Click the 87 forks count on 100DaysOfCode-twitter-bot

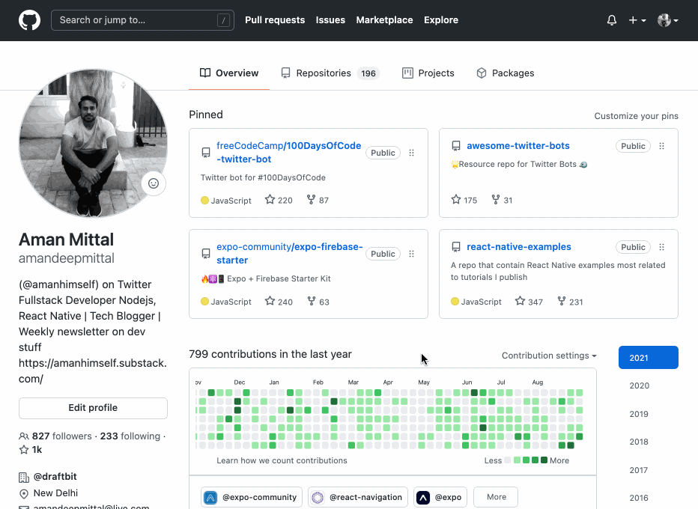coord(318,200)
